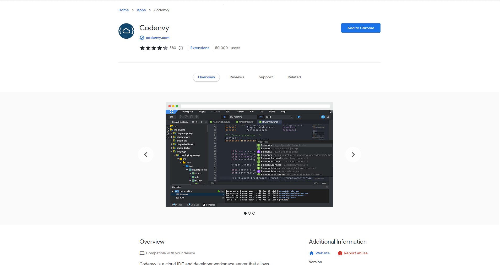Select the second carousel dot
Screen dimensions: 500x265
point(249,213)
